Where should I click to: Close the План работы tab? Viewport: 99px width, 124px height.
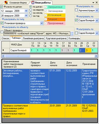pos(97,3)
